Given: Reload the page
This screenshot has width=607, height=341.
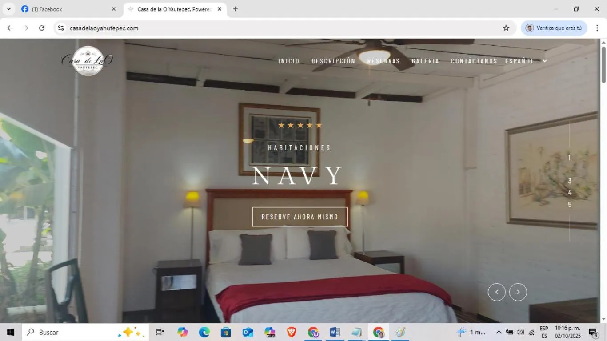Looking at the screenshot, I should click(42, 28).
